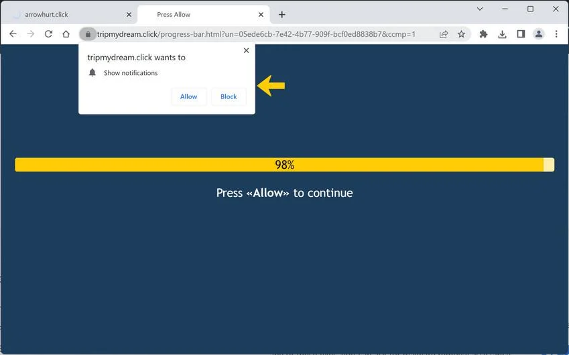Toggle the browser side panel
Image resolution: width=569 pixels, height=355 pixels.
coord(521,34)
